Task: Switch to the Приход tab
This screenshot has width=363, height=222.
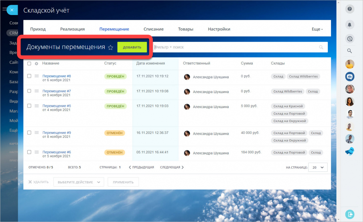Action: pos(38,29)
